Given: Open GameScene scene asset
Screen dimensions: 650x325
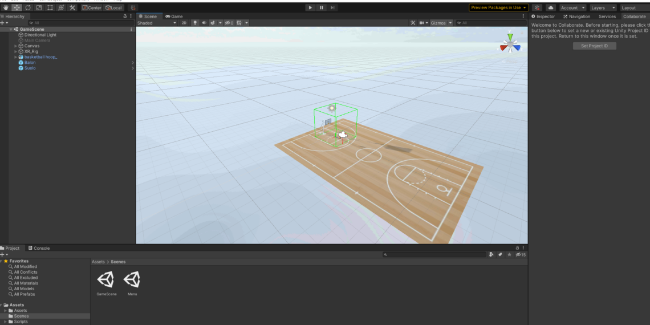Looking at the screenshot, I should tap(106, 283).
